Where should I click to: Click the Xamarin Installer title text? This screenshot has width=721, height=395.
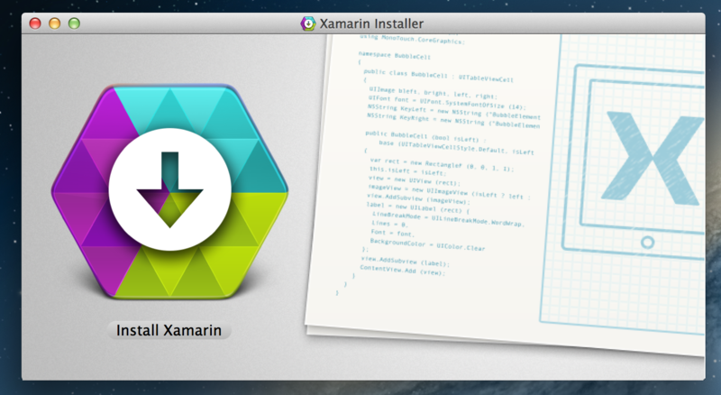point(371,23)
